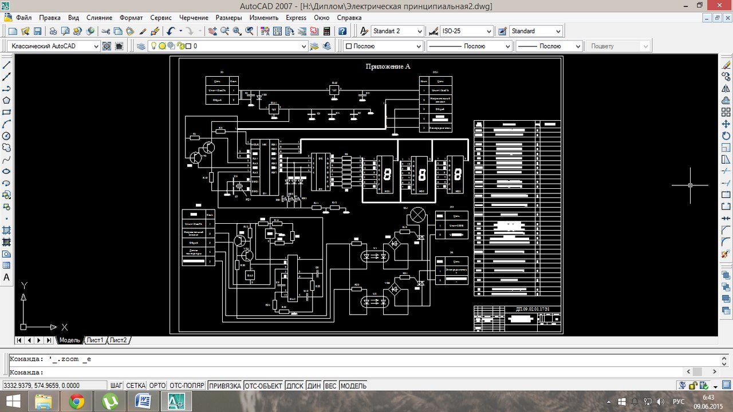The width and height of the screenshot is (733, 412).
Task: Click the Cut scissors icon
Action: 106,31
